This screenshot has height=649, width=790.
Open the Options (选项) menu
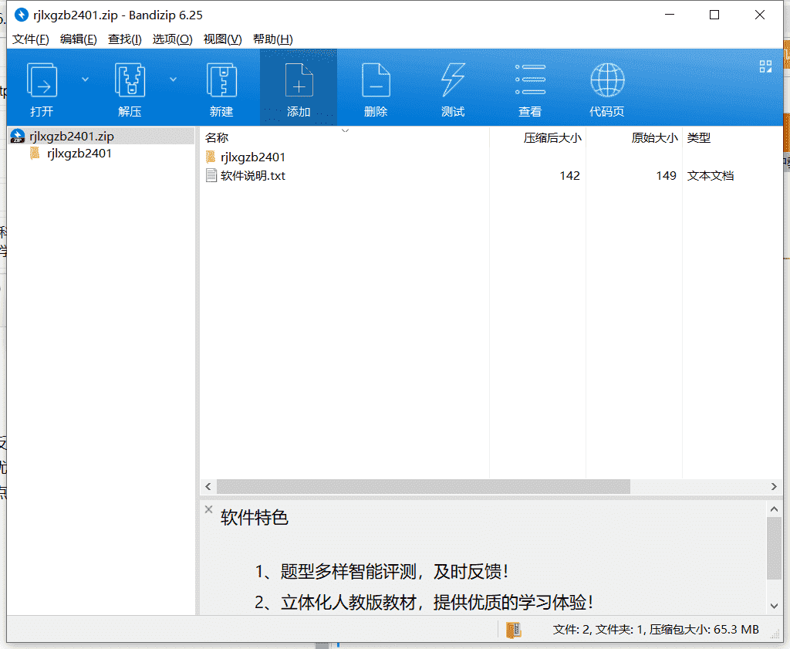click(x=172, y=39)
